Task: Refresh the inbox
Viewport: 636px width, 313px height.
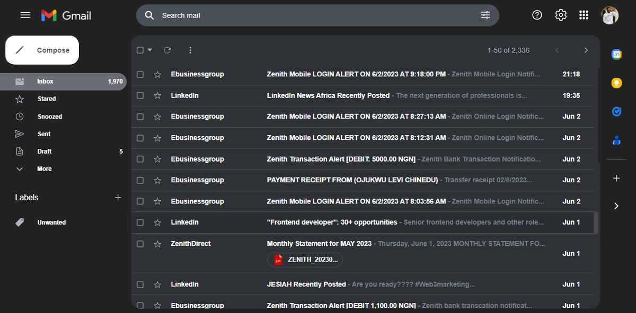Action: click(x=167, y=50)
